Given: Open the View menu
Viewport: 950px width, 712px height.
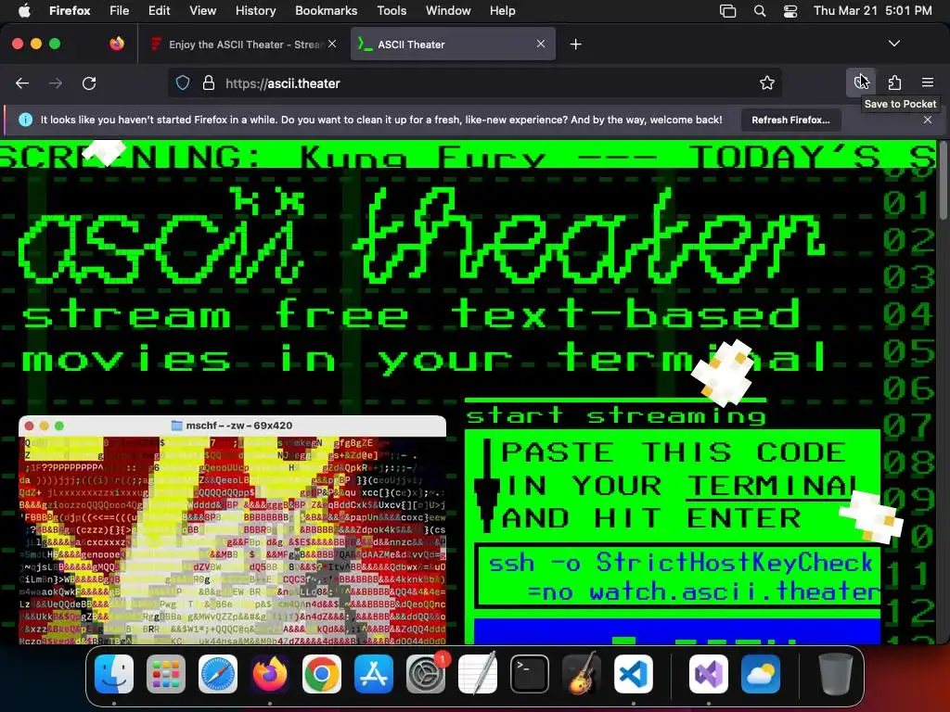Looking at the screenshot, I should (202, 10).
